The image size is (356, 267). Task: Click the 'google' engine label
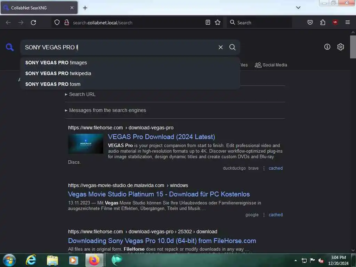(x=252, y=215)
